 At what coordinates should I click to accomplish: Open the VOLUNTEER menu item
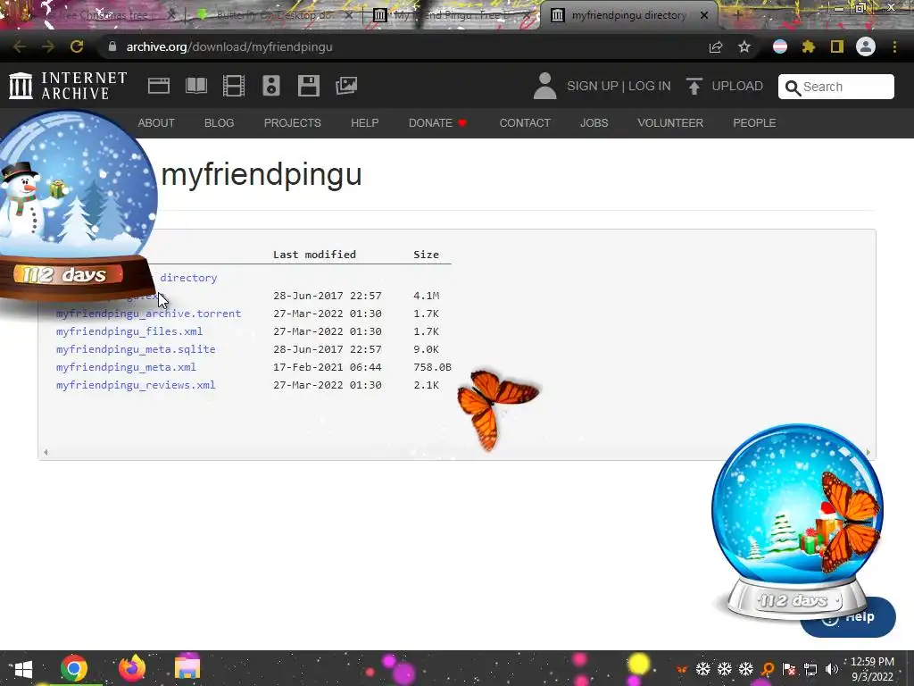(670, 123)
